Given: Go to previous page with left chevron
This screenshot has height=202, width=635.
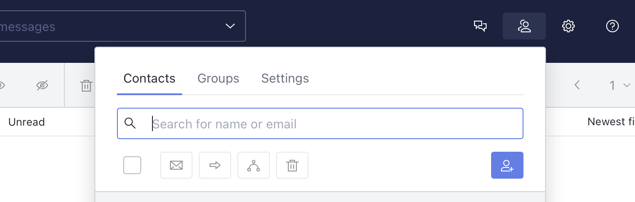Looking at the screenshot, I should [x=578, y=85].
